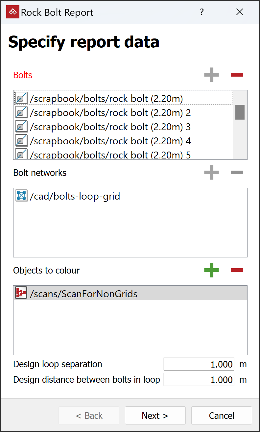Viewport: 260px width, 432px height.
Task: Select rock bolt (2.20m) 4 in list
Action: pos(110,141)
